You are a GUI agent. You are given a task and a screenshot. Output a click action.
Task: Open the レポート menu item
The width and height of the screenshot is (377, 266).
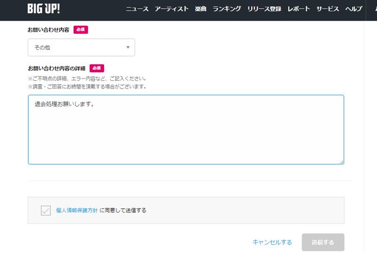[x=299, y=9]
